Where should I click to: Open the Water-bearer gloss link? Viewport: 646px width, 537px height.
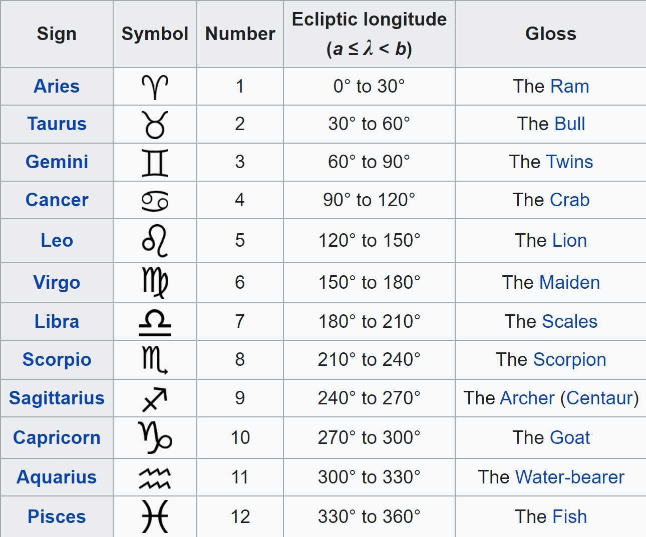coord(569,477)
